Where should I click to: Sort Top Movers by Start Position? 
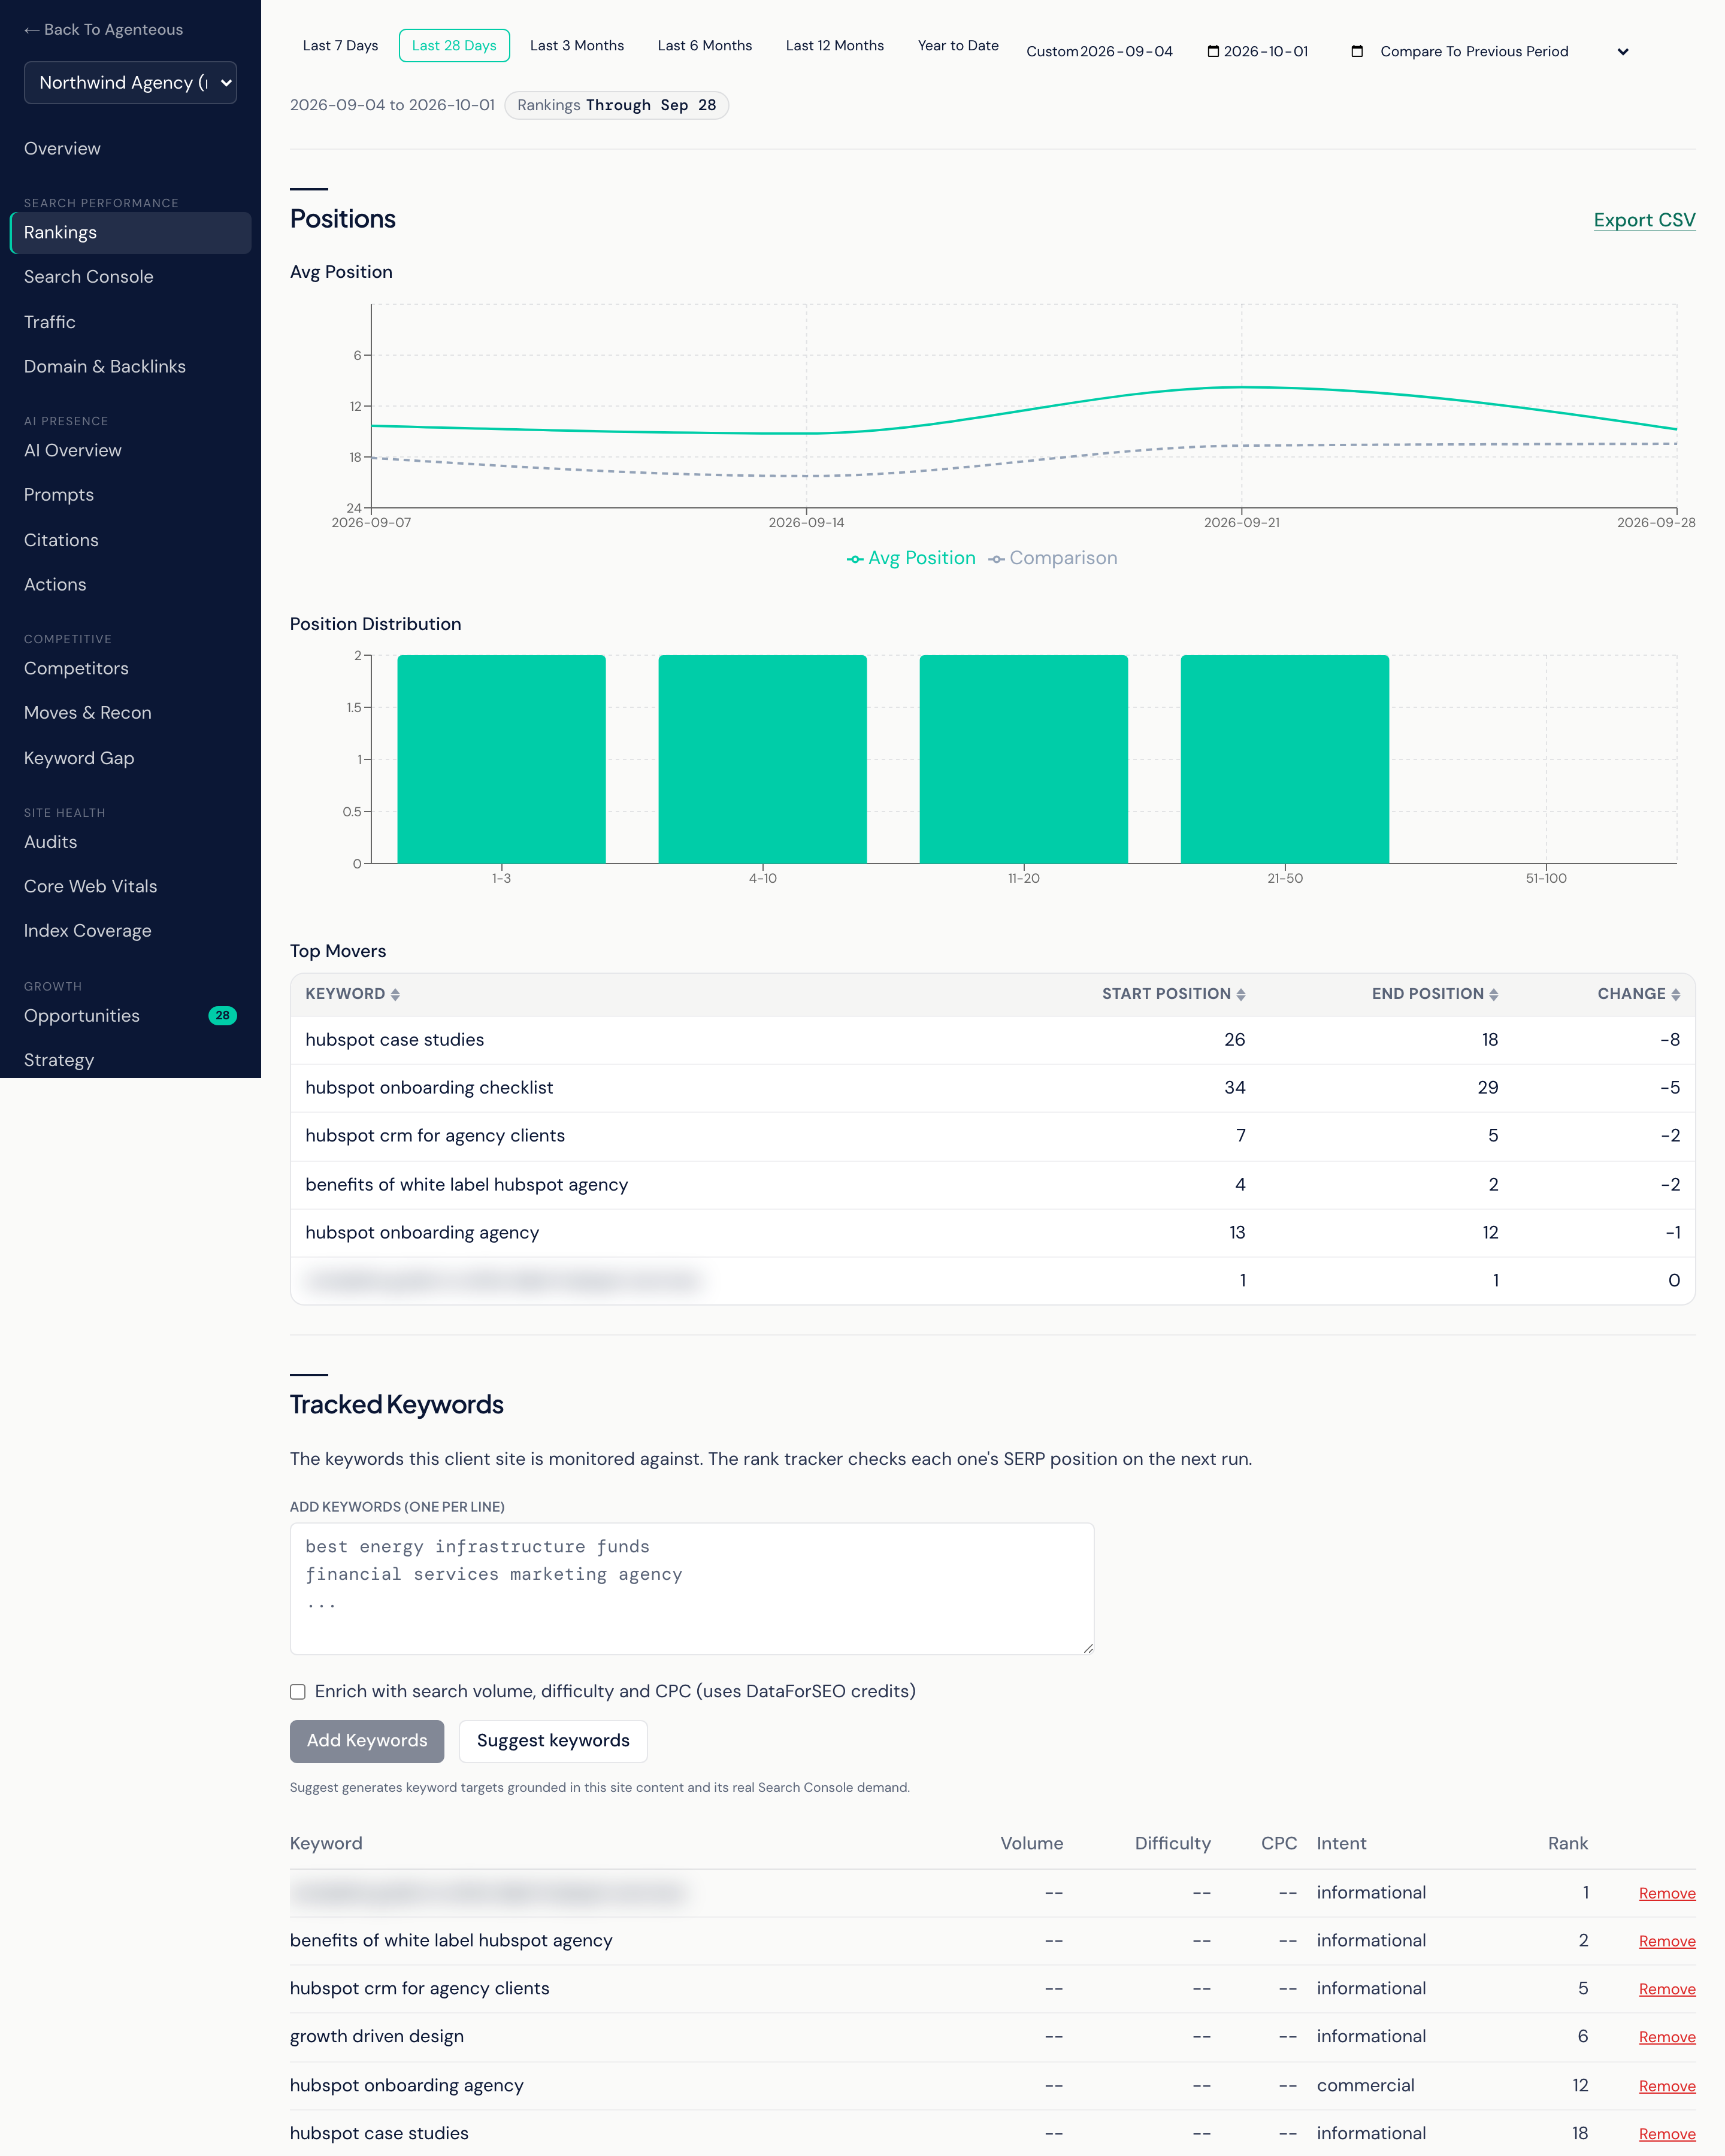click(x=1173, y=994)
